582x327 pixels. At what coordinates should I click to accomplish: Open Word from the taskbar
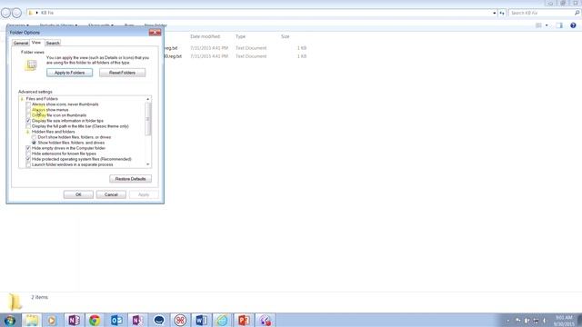tap(201, 320)
